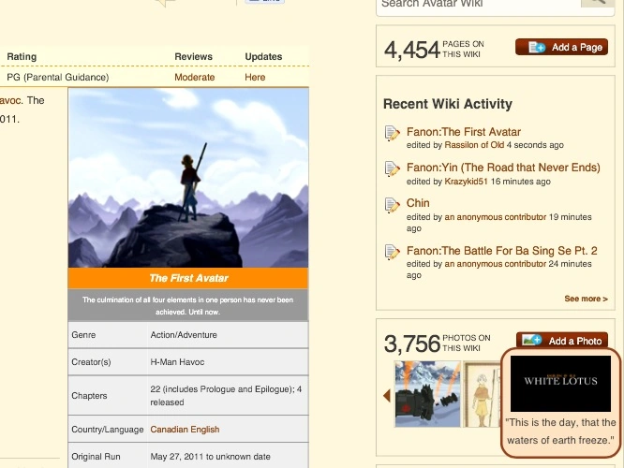Open the White Lotus image popup
624x468 pixels.
pos(560,384)
